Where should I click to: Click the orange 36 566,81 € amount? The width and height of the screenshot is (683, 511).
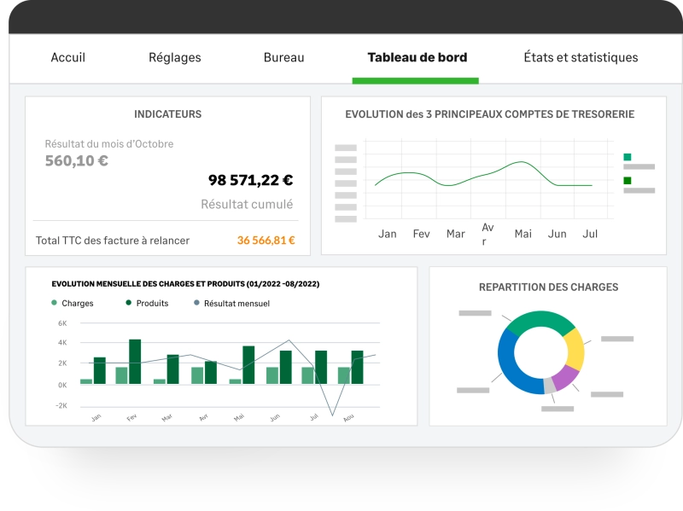pyautogui.click(x=266, y=241)
